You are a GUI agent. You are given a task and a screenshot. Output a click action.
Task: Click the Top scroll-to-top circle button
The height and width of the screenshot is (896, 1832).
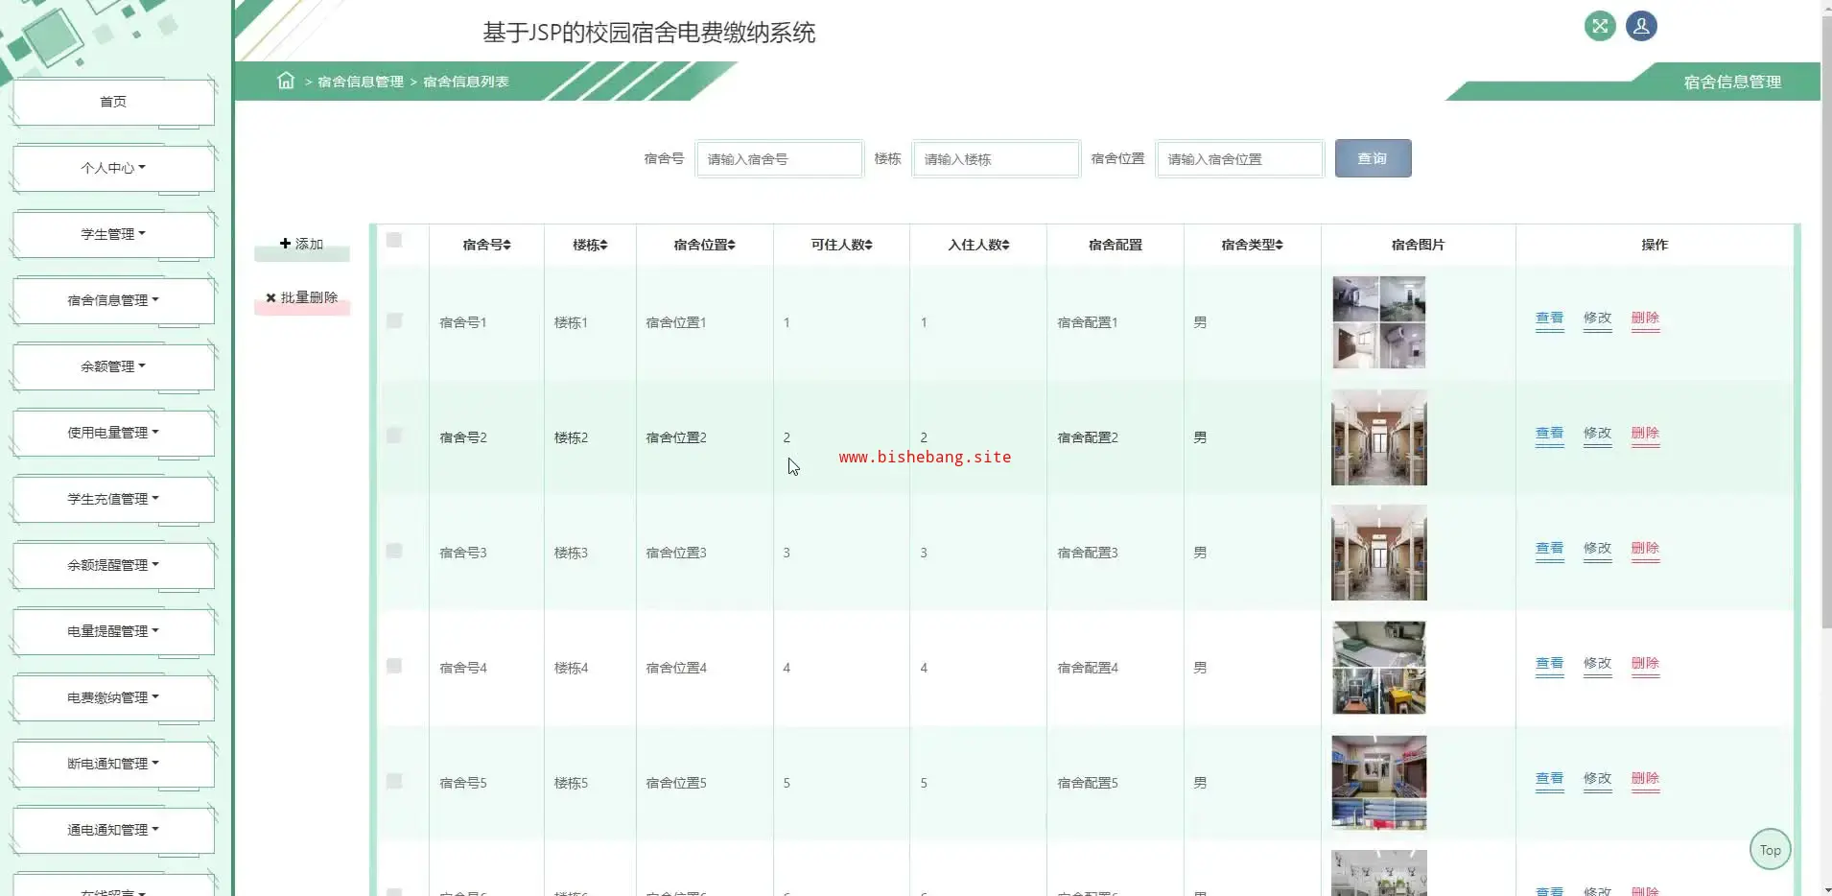pos(1770,850)
